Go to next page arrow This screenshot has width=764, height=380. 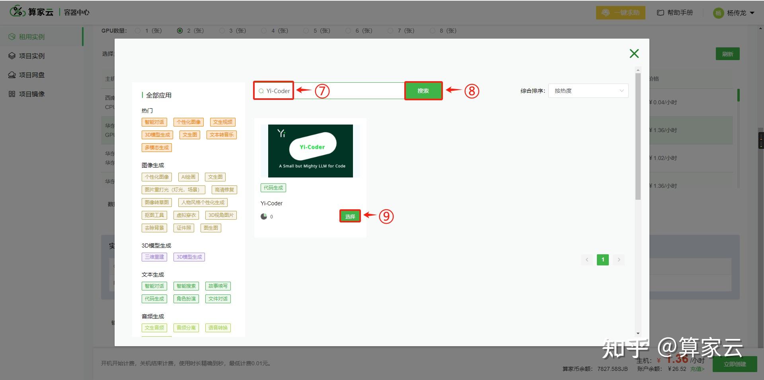619,260
